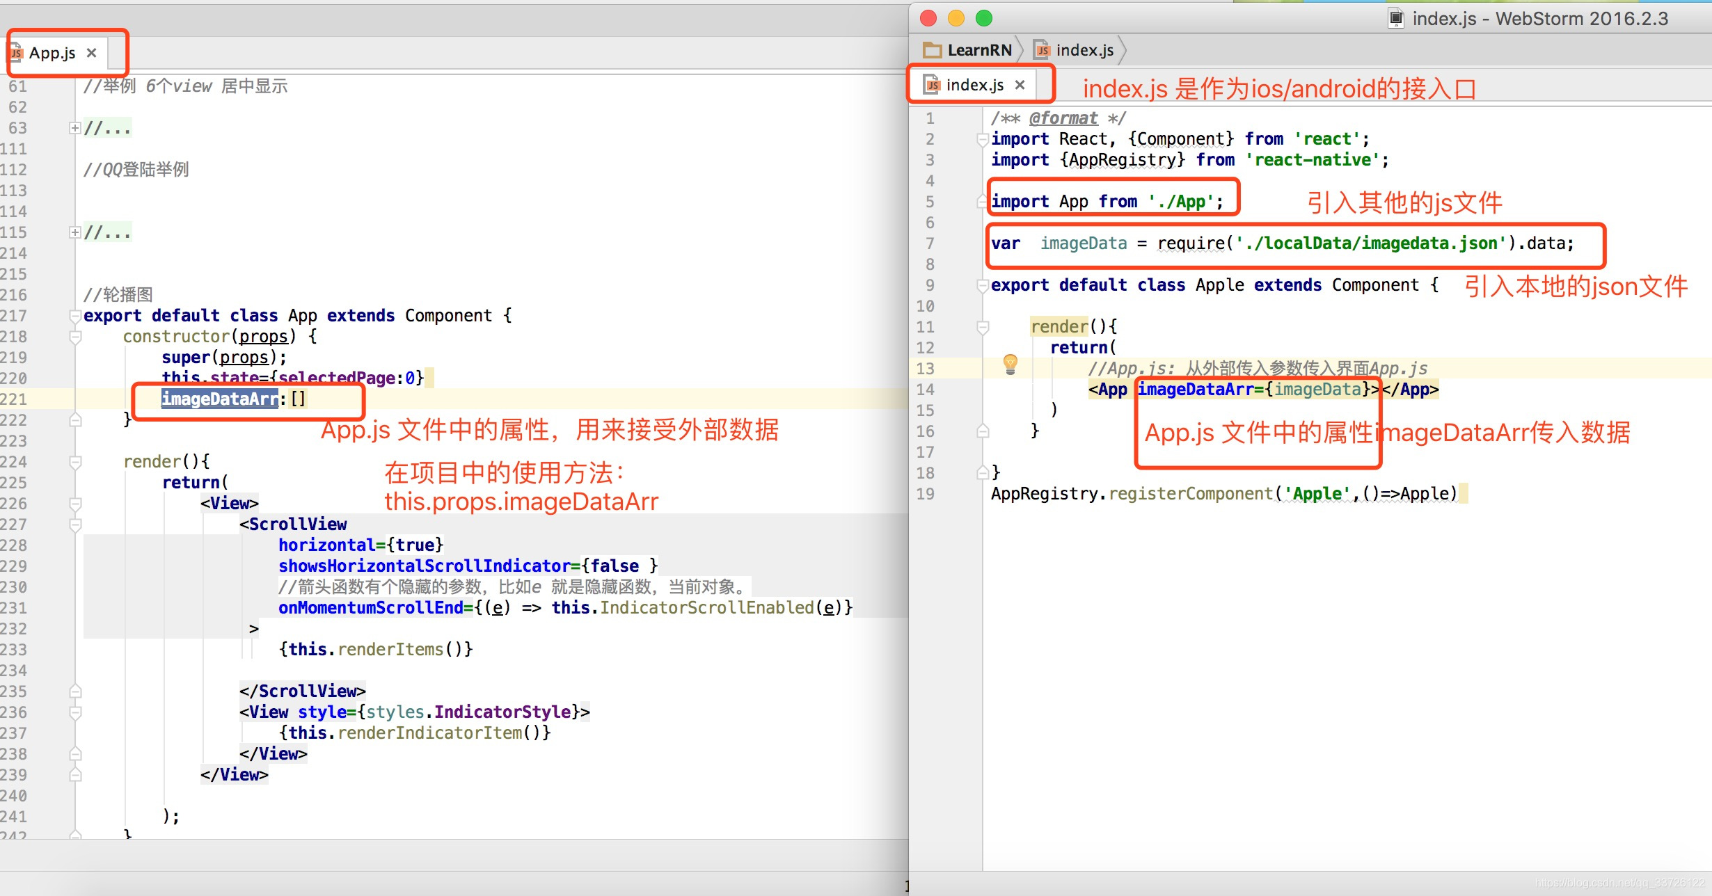Screen dimensions: 1712x896
Task: Click the LearnRN folder icon in breadcrumb
Action: [x=932, y=50]
